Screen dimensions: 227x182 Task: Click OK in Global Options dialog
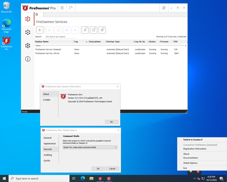(x=98, y=169)
